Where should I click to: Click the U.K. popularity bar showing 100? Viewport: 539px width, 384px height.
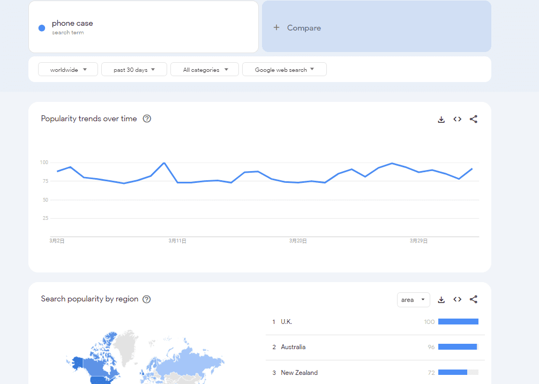[x=458, y=322]
